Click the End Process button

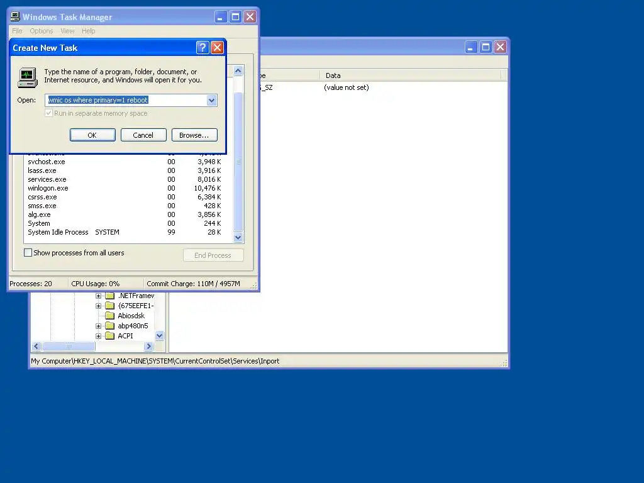pyautogui.click(x=213, y=255)
